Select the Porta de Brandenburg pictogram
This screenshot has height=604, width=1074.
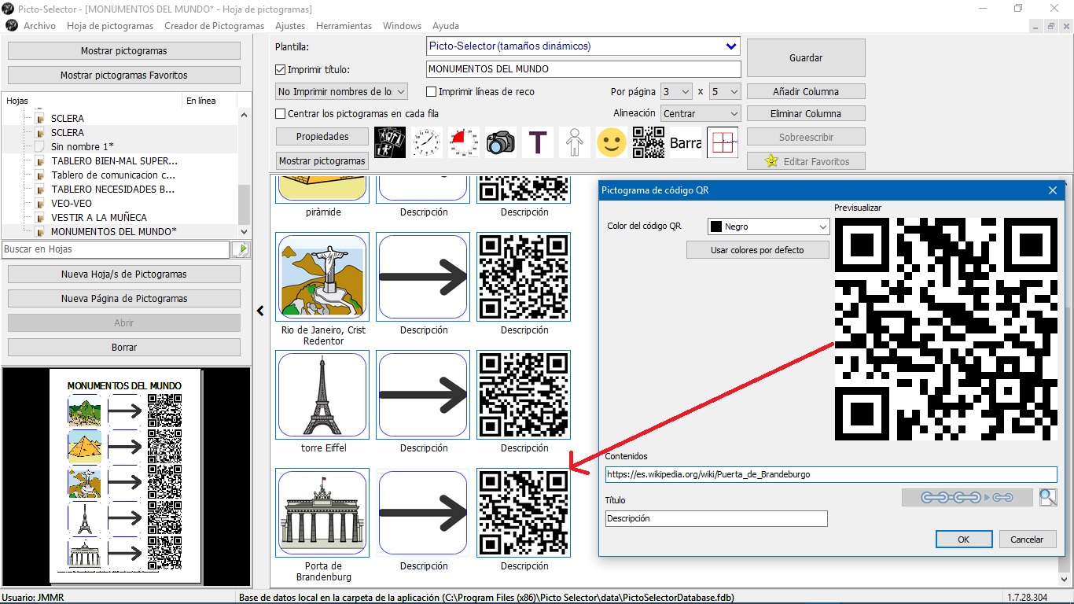click(x=322, y=513)
